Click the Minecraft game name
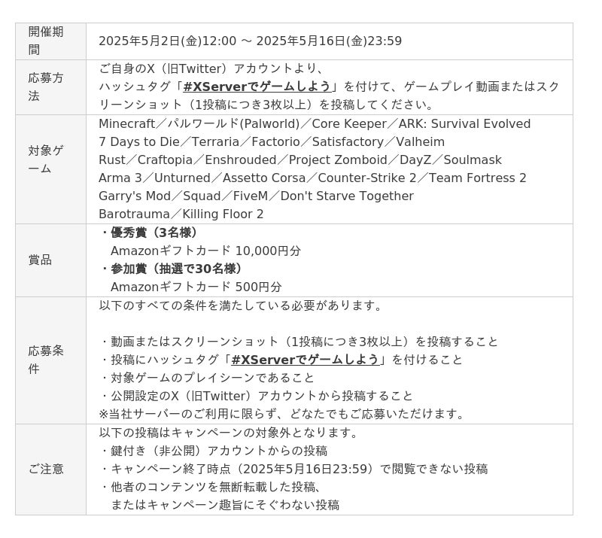 [x=126, y=124]
